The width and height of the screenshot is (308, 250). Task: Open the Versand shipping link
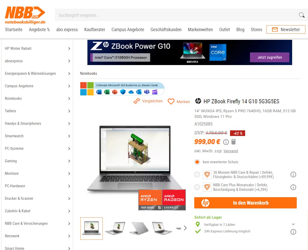[231, 151]
